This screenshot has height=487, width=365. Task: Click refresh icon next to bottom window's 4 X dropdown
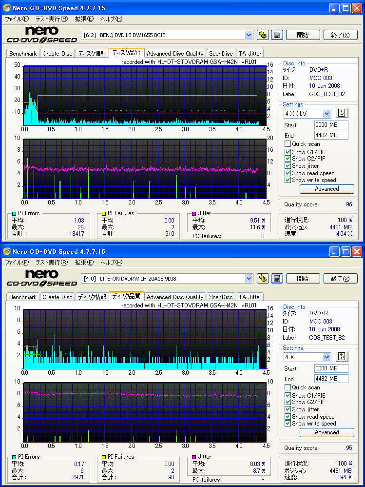342,357
